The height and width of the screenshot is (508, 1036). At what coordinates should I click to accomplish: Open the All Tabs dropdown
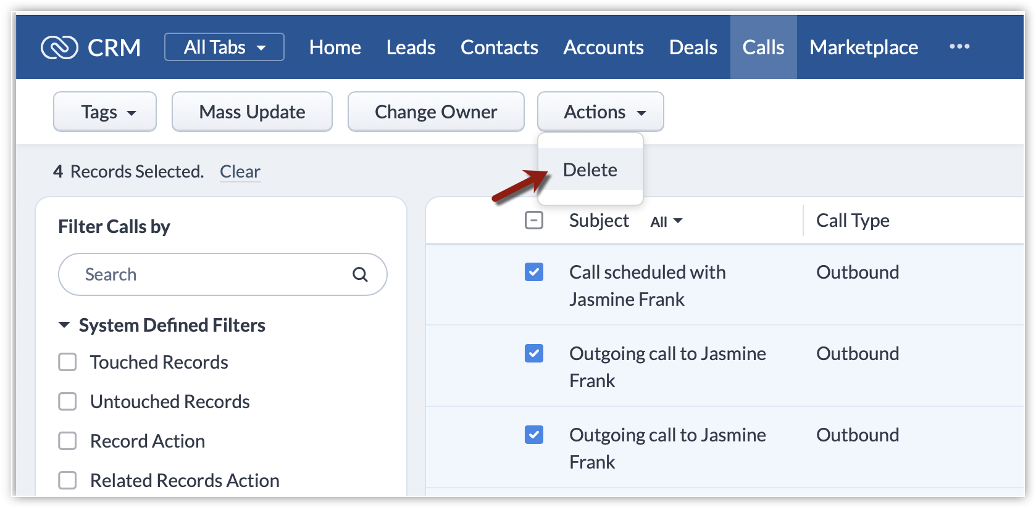pyautogui.click(x=224, y=47)
